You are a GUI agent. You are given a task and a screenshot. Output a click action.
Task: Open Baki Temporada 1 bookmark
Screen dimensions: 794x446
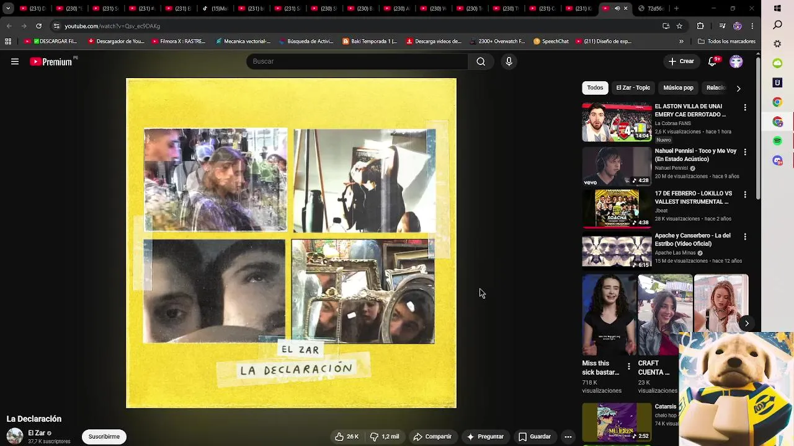[x=370, y=42]
